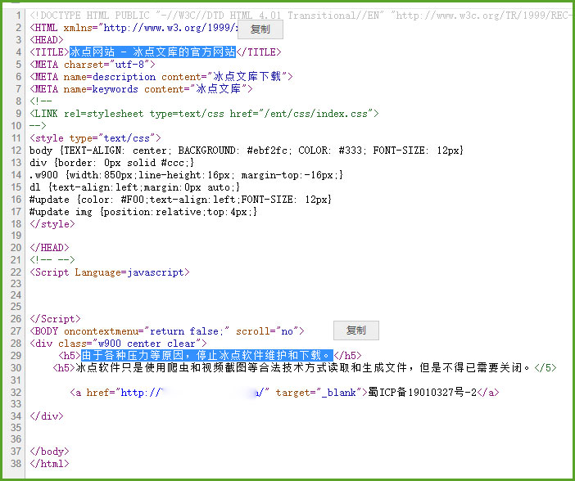575x481 pixels.
Task: Click line number 1 in the gutter
Action: click(x=19, y=16)
